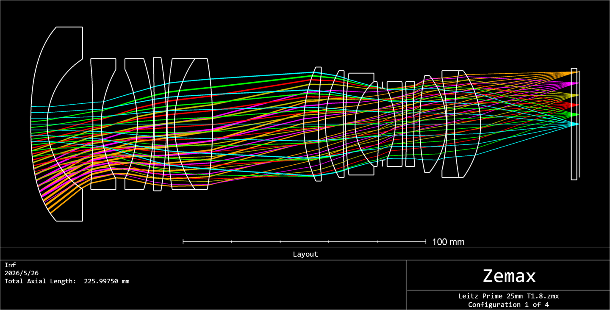Select the thin third lens element from the front
610x310 pixels.
pos(158,124)
